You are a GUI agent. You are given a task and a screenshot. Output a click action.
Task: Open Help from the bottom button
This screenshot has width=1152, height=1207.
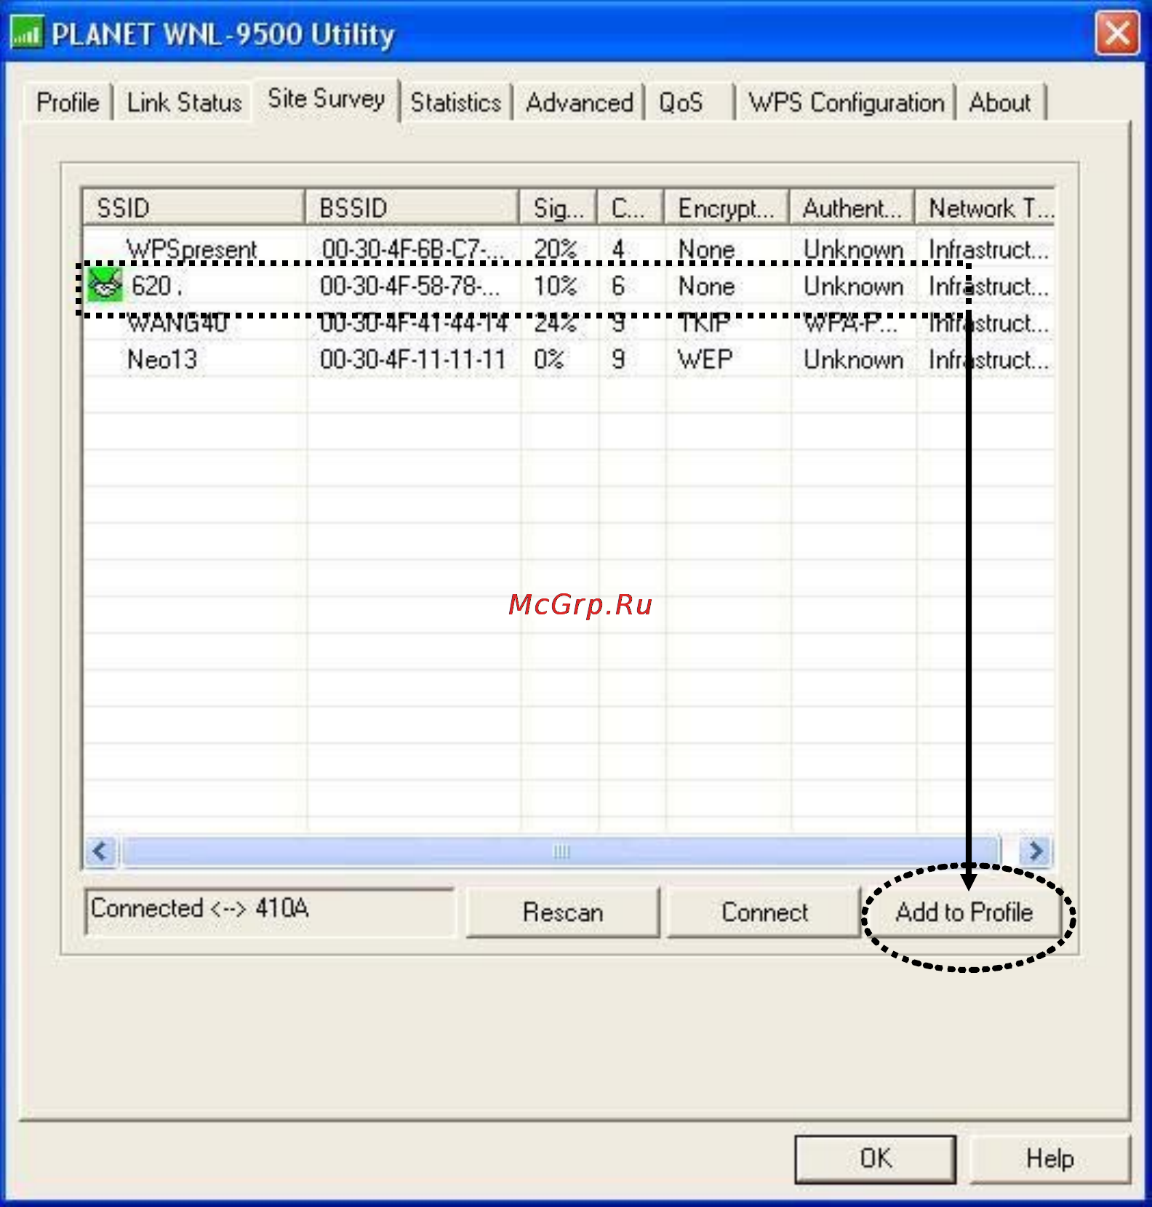pyautogui.click(x=1049, y=1158)
